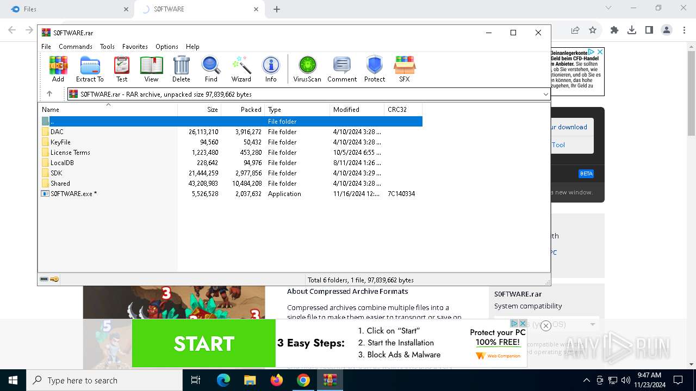Open Microsoft Edge from the taskbar
The width and height of the screenshot is (696, 391).
pyautogui.click(x=223, y=380)
